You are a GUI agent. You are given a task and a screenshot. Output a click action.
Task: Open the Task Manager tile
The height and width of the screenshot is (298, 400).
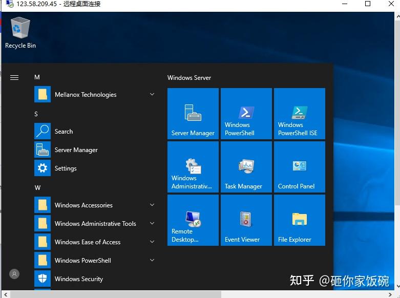click(246, 167)
